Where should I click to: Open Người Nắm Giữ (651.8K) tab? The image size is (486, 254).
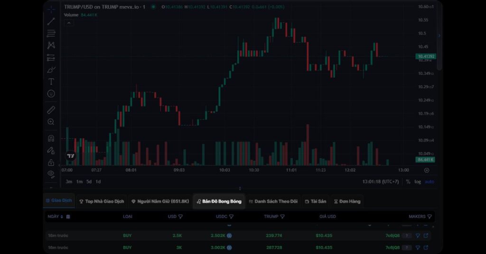160,201
